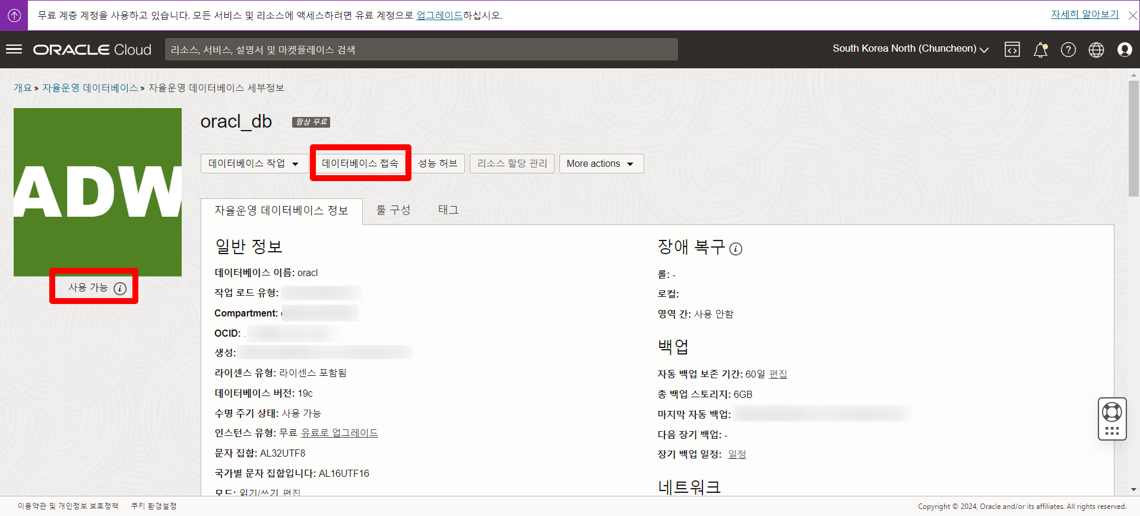Screen dimensions: 1140x516
Task: Click the 성능 허브 button
Action: point(438,163)
